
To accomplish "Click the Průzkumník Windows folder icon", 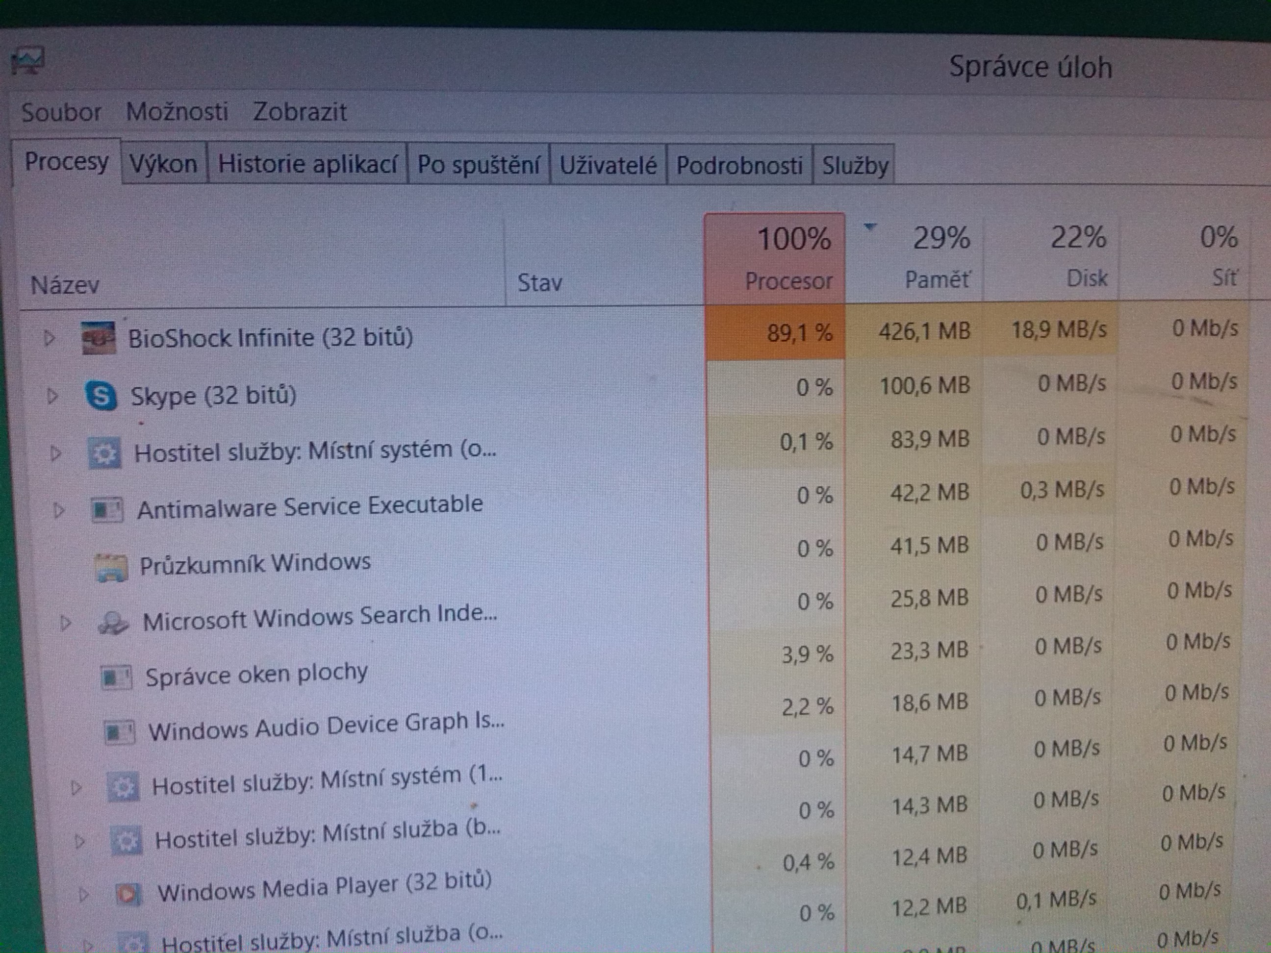I will pyautogui.click(x=110, y=568).
